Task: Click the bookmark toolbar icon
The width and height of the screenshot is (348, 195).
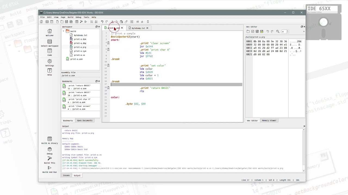Action: tap(148, 22)
